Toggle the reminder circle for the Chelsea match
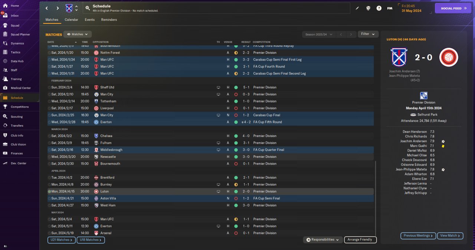 tap(49, 136)
